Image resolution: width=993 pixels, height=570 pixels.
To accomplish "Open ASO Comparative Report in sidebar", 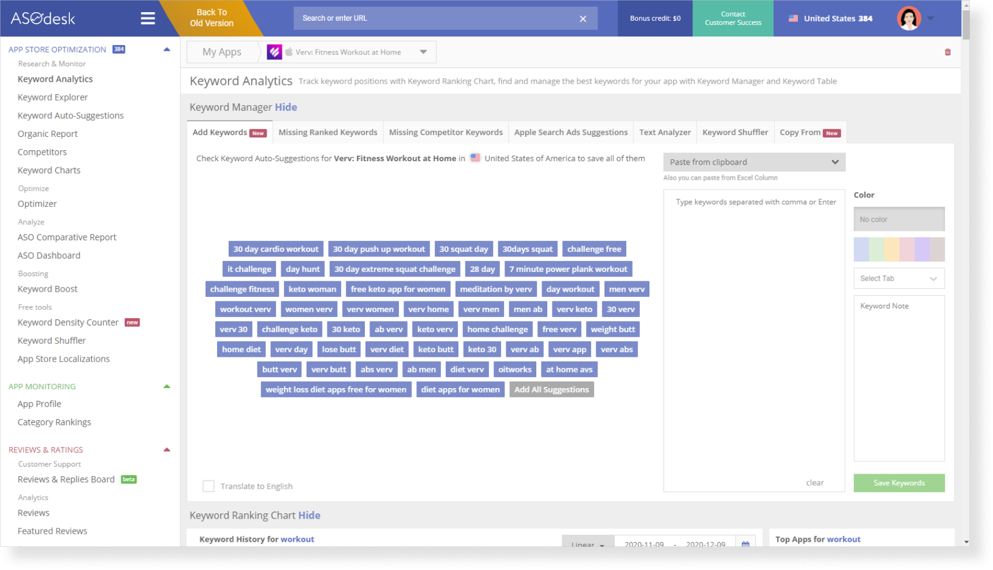I will pyautogui.click(x=67, y=237).
